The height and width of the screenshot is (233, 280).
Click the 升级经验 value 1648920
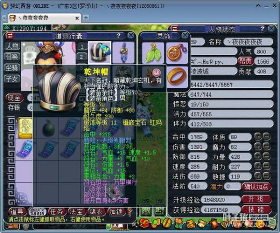click(x=221, y=200)
